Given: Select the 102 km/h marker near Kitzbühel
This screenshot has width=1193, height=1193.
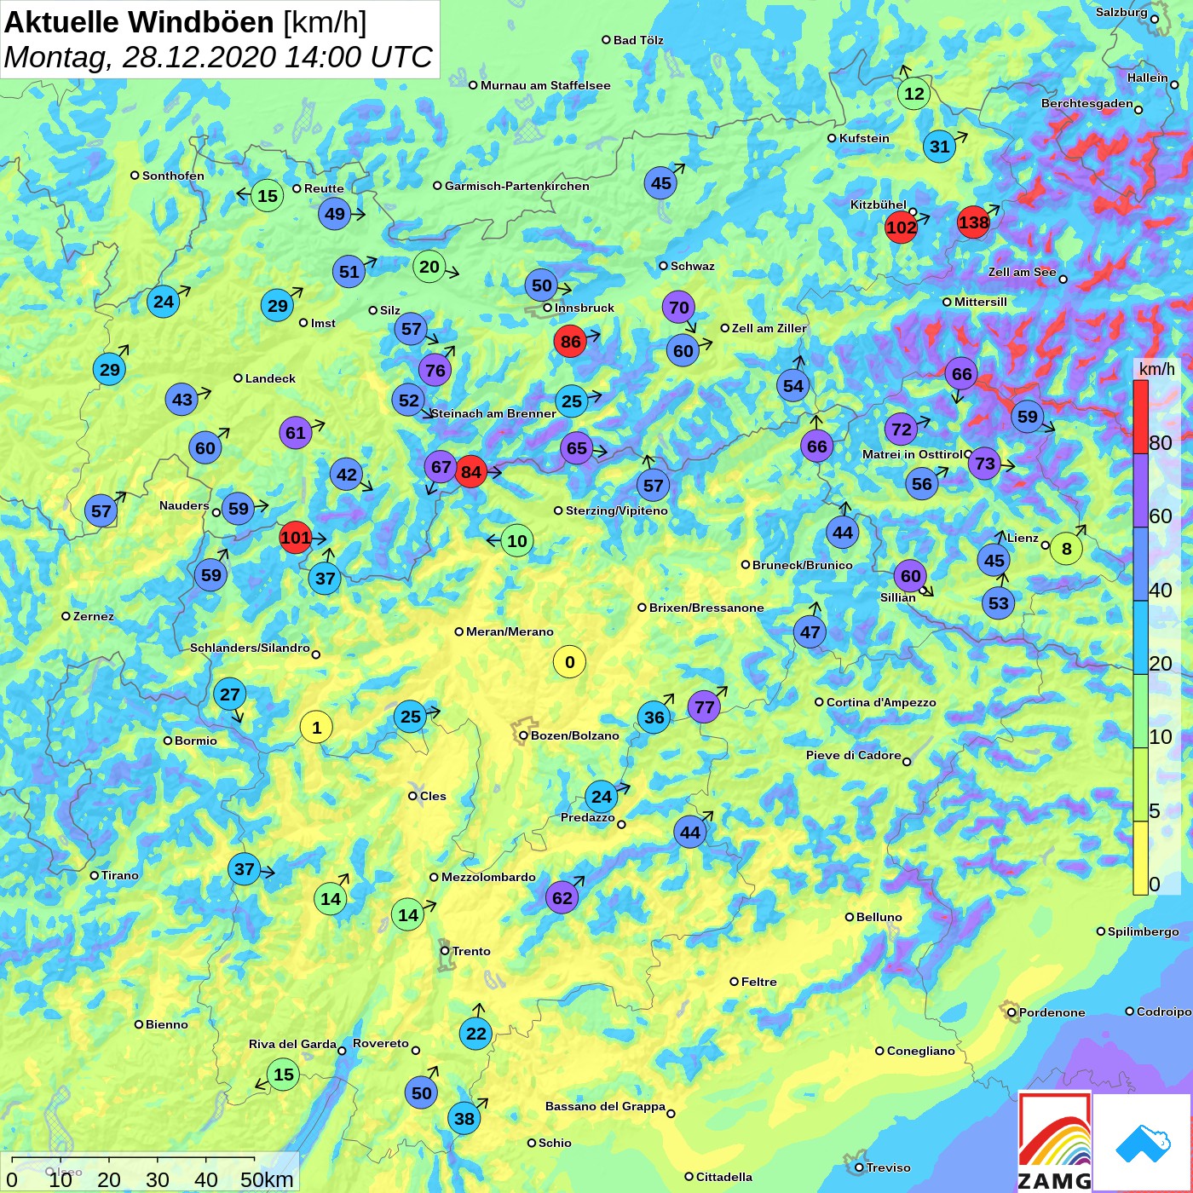Looking at the screenshot, I should (901, 227).
